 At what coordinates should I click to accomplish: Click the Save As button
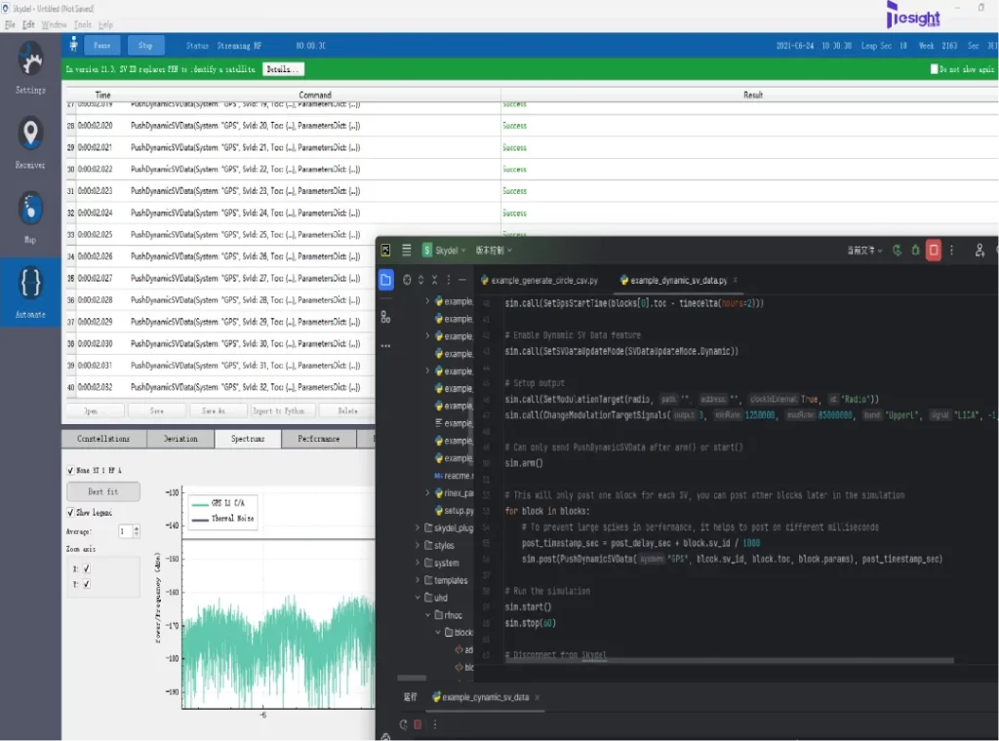(218, 411)
